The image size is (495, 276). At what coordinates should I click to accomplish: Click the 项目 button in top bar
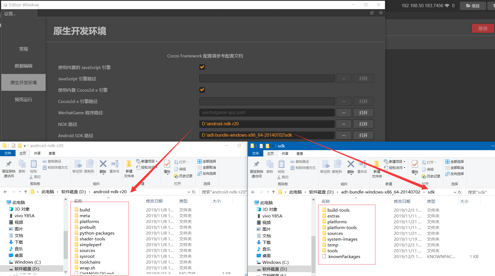pyautogui.click(x=473, y=6)
